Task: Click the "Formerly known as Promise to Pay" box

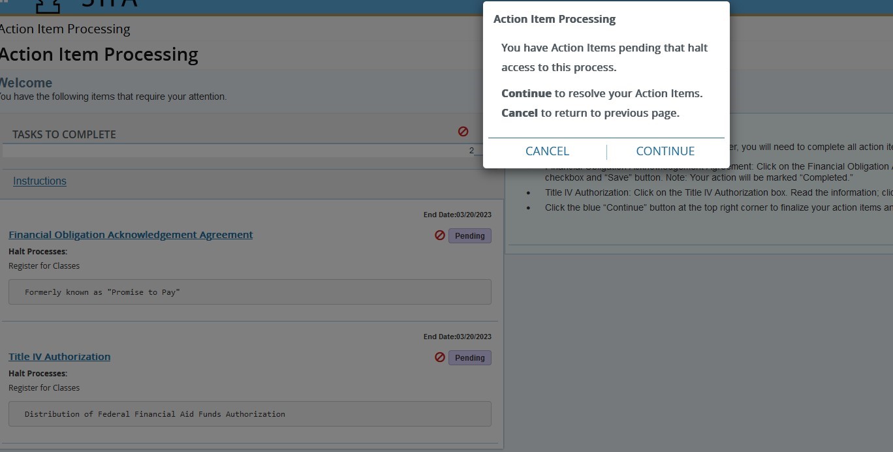Action: point(249,292)
